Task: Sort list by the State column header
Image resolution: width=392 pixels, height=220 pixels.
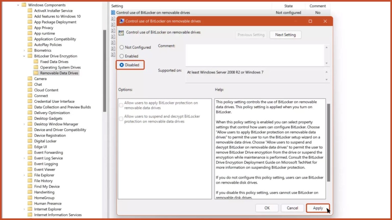Action: (x=288, y=6)
